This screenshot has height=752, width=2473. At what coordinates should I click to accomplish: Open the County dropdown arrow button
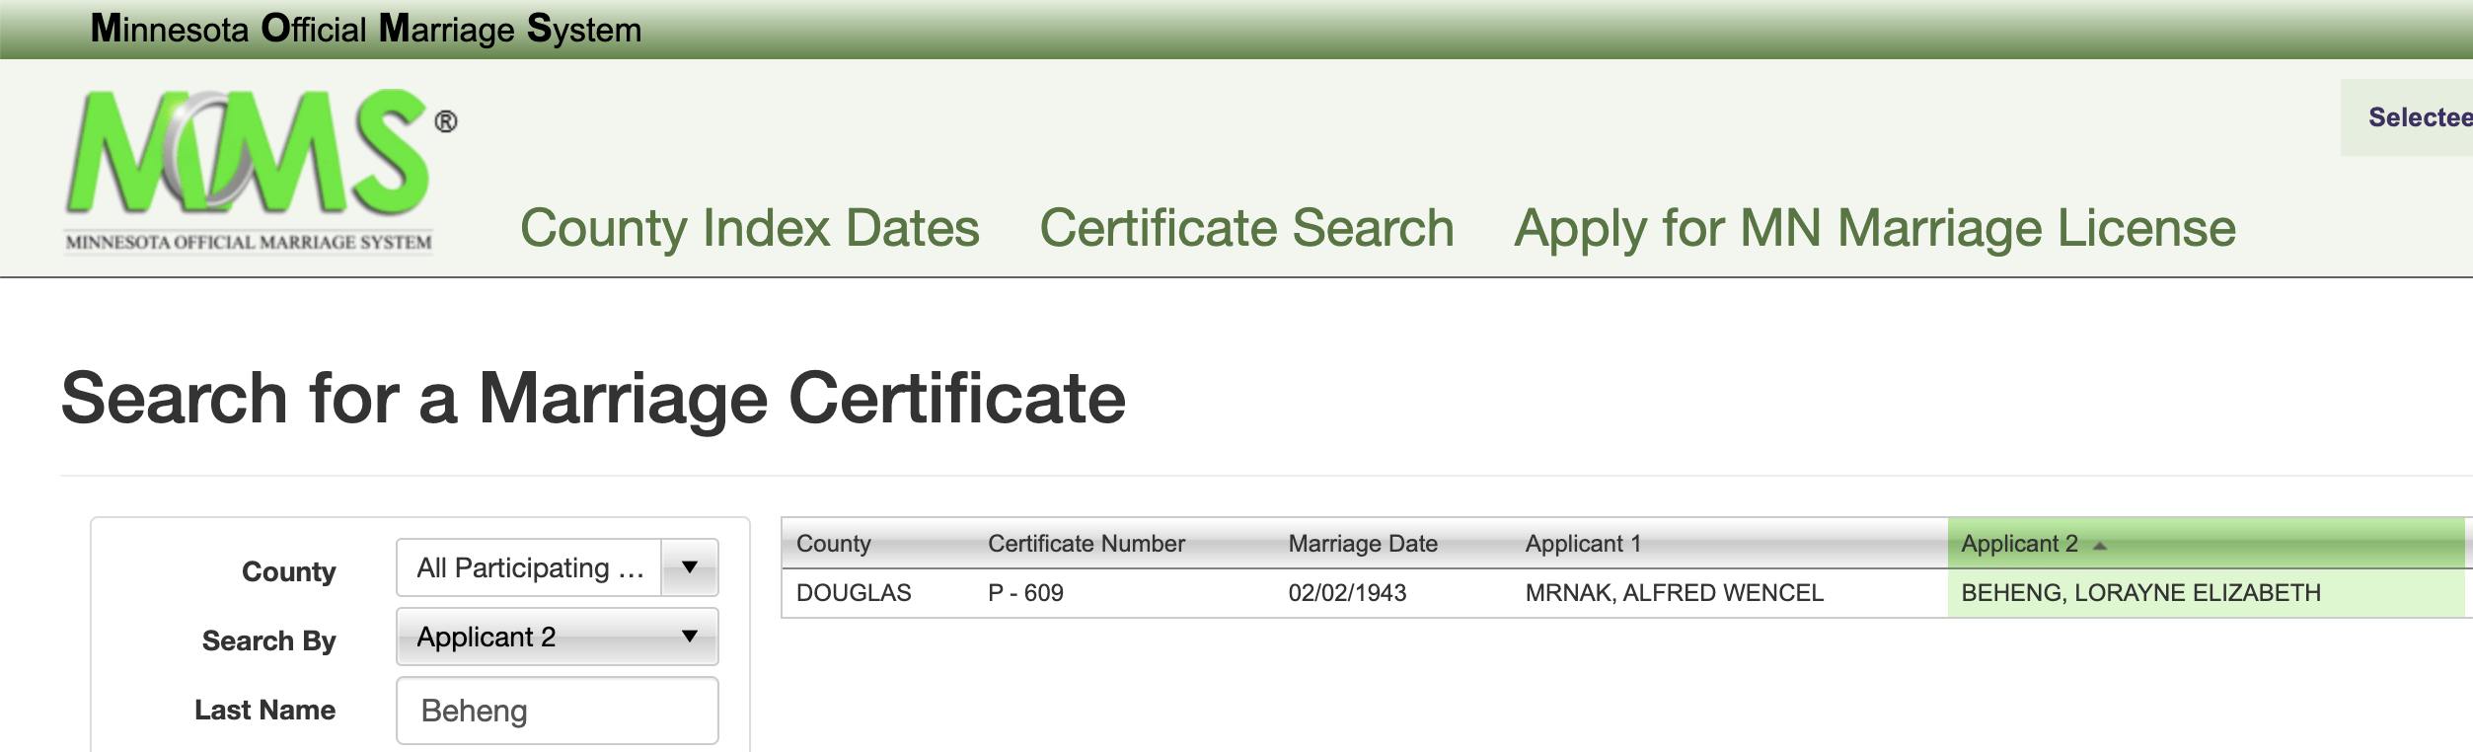(689, 567)
